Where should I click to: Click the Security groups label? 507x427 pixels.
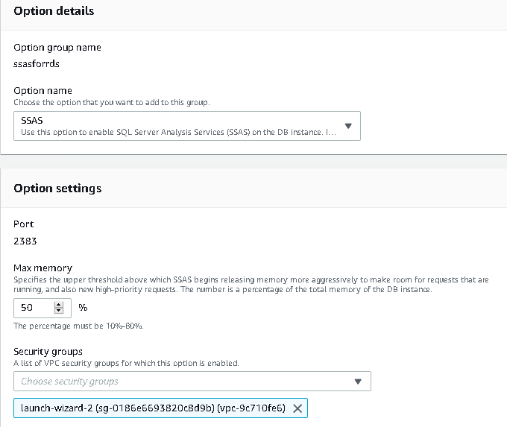click(48, 351)
